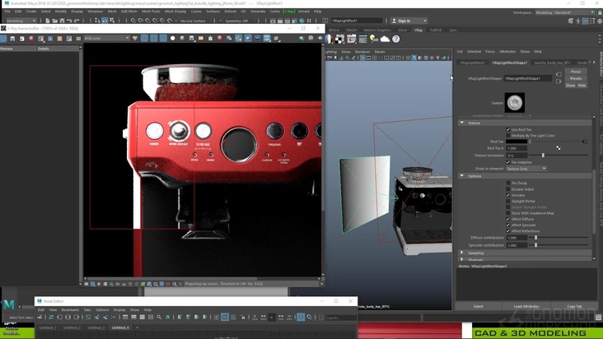Uncheck Use Rect Tex option
The image size is (603, 339).
(x=508, y=129)
